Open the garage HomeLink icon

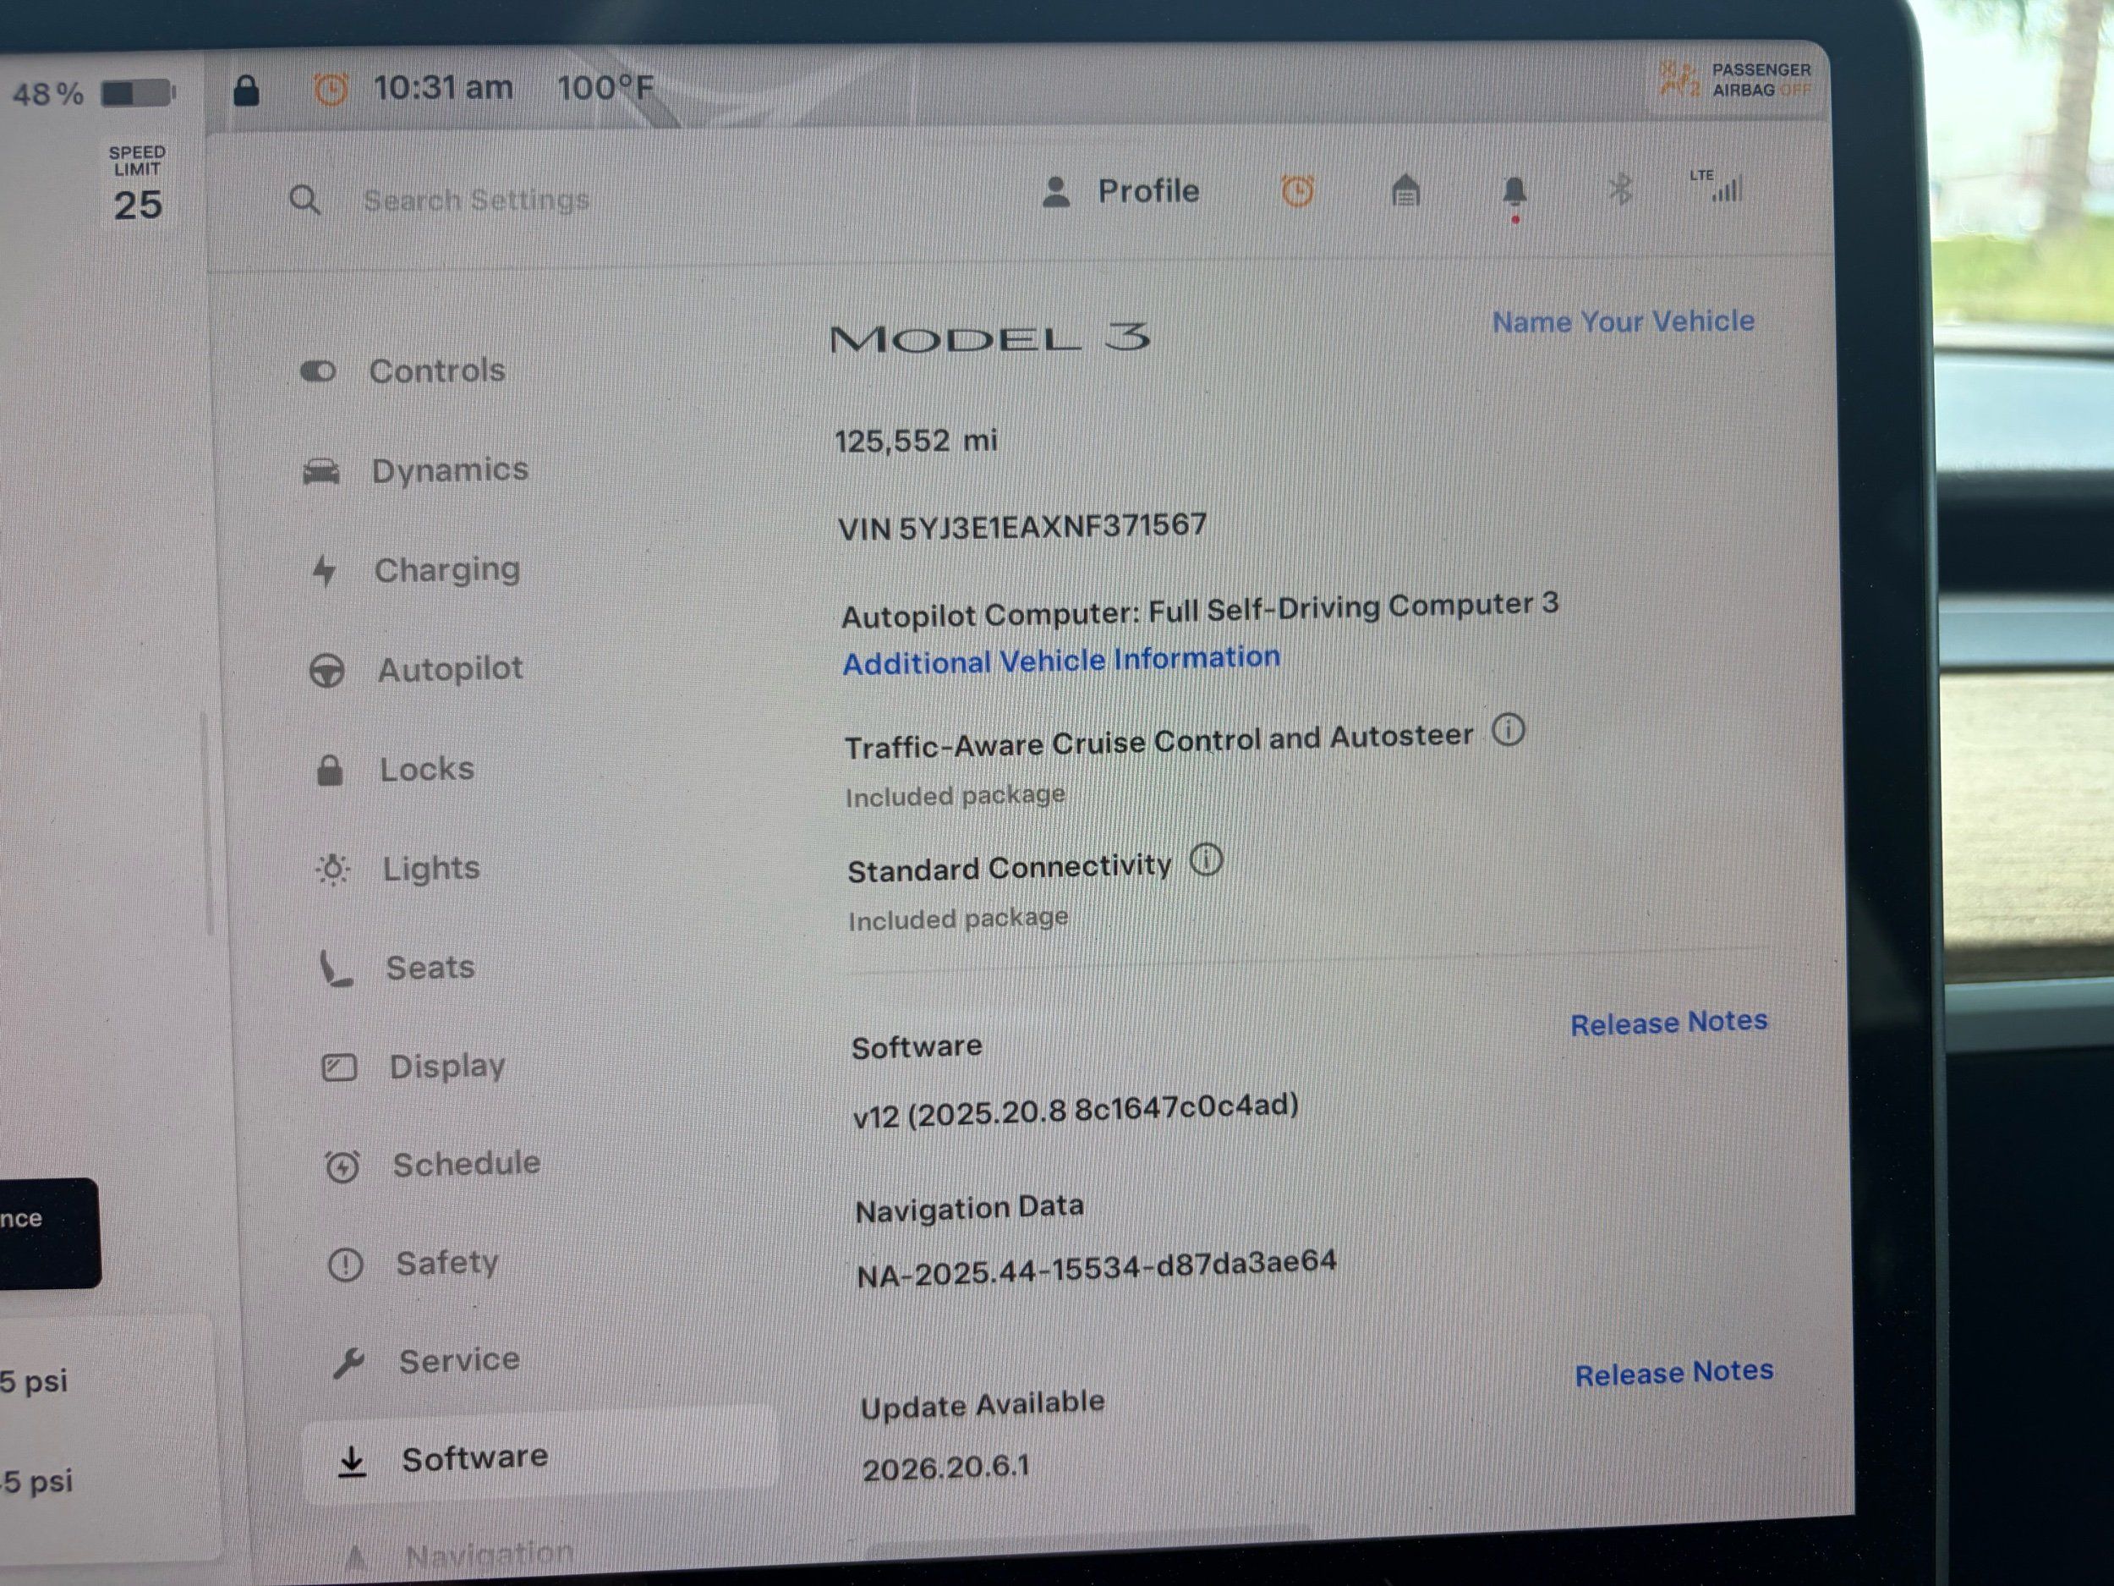[x=1405, y=190]
